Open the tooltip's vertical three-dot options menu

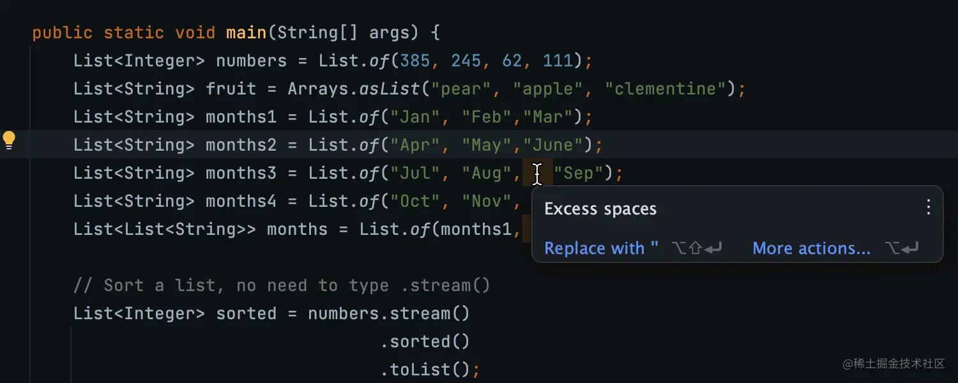[929, 207]
